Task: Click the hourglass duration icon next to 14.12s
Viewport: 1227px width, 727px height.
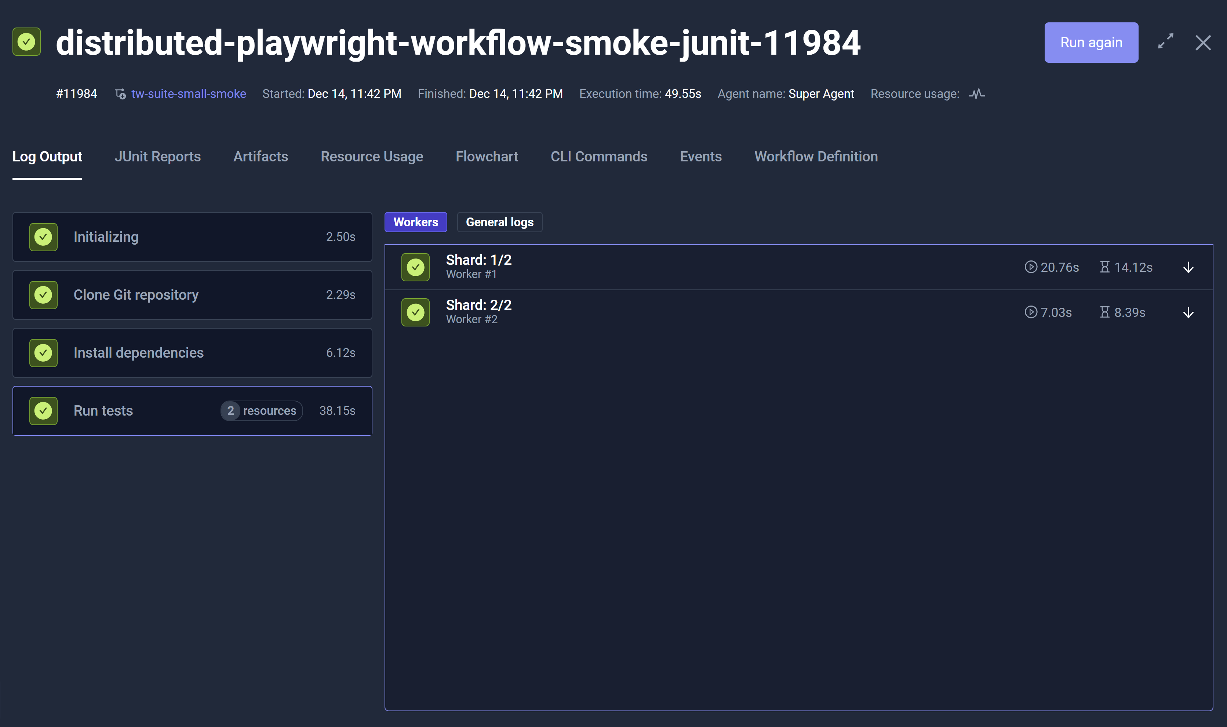Action: click(x=1104, y=267)
